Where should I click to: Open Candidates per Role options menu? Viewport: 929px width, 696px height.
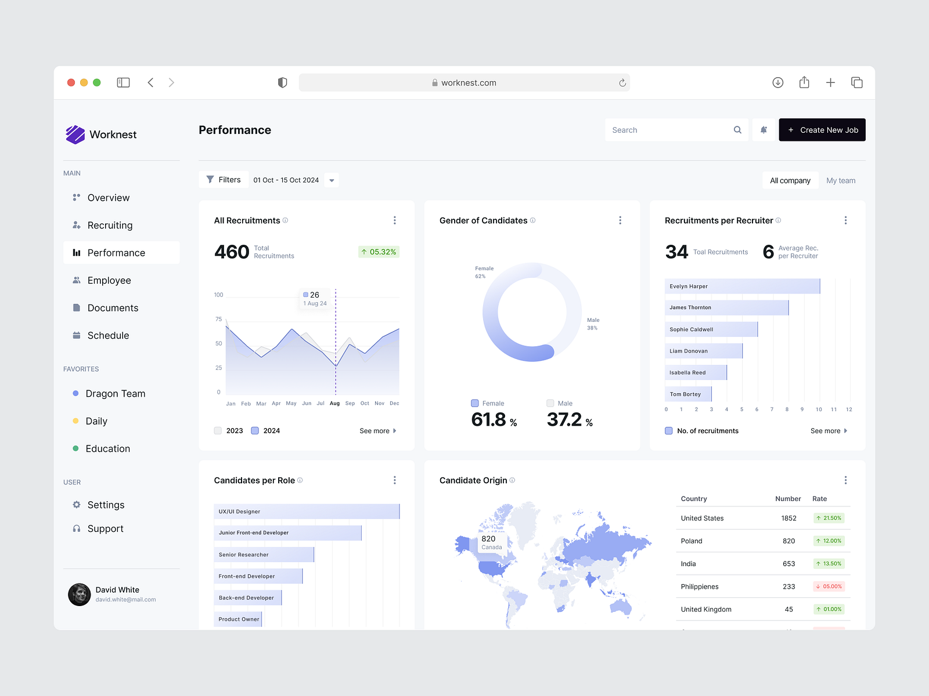[395, 480]
